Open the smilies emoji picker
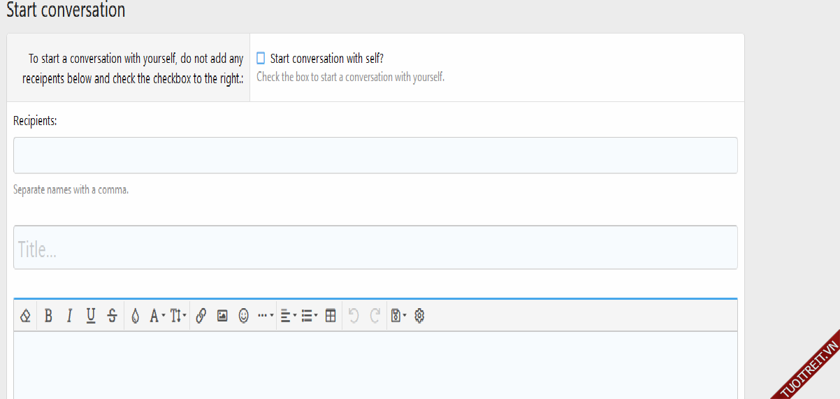Viewport: 840px width, 399px height. point(244,316)
